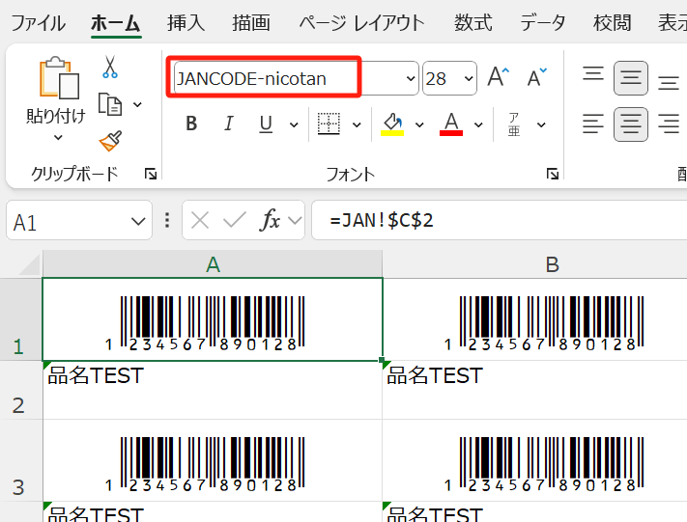687x522 pixels.
Task: Click the formula bar three-dot resize handle
Action: [167, 221]
